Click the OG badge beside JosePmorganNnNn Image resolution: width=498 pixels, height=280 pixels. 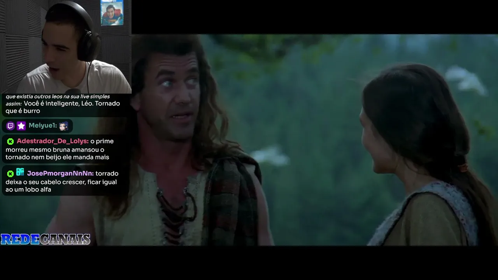click(x=20, y=172)
